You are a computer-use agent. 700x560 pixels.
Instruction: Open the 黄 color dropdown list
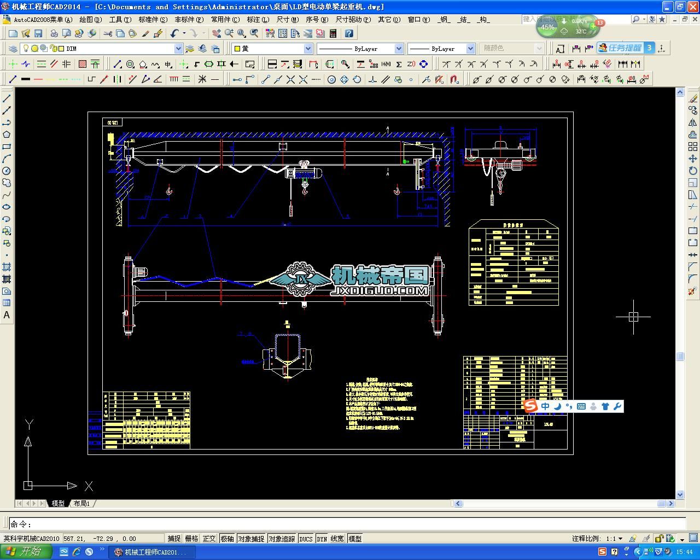(x=307, y=49)
